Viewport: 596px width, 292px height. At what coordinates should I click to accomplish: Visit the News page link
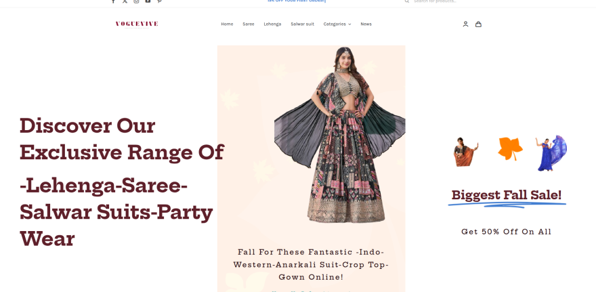tap(366, 24)
